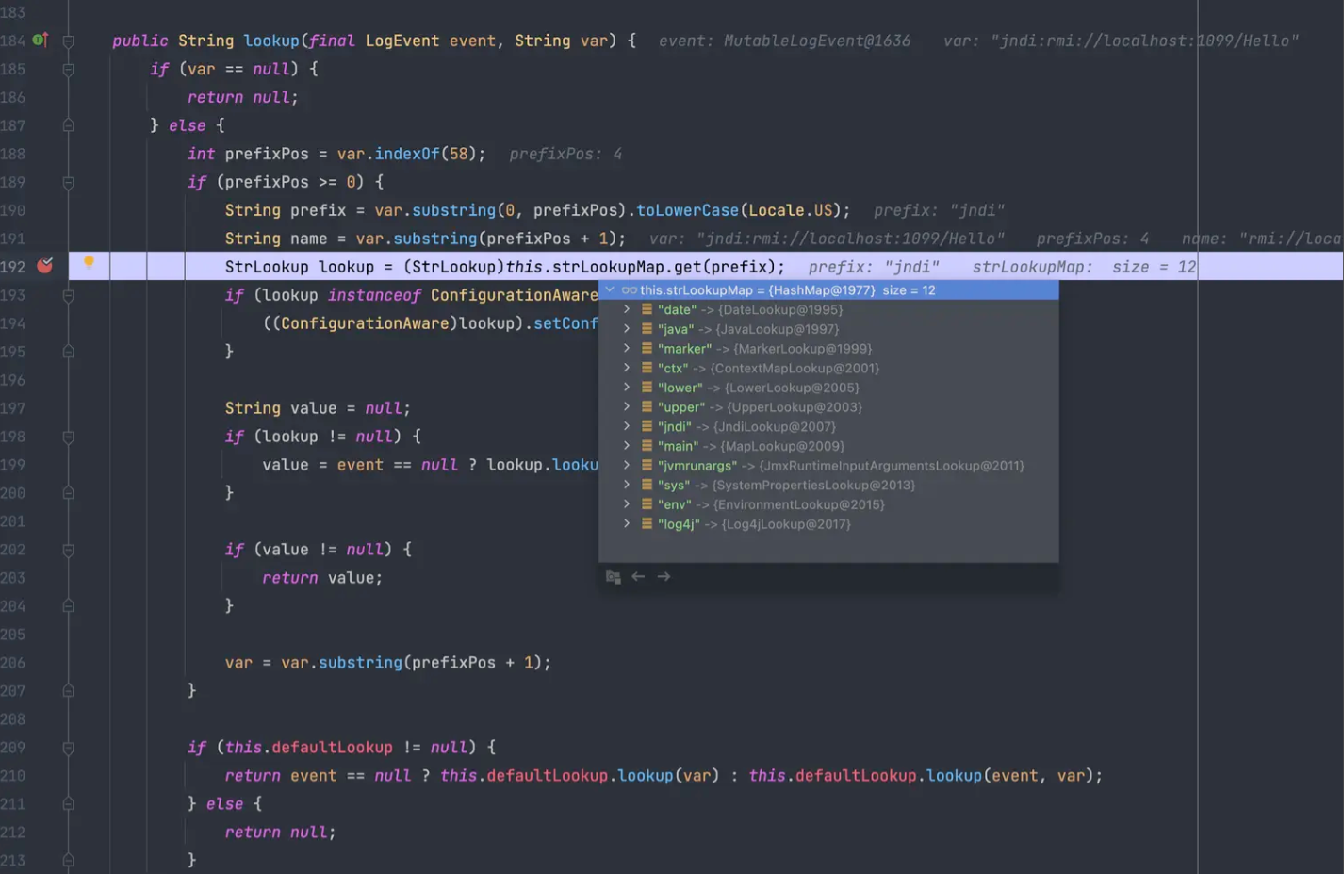
Task: Expand the "sys" SystemPropertiesLookup entry
Action: pyautogui.click(x=627, y=485)
